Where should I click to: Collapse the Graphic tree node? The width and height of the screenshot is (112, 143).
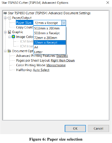[x=5, y=32]
